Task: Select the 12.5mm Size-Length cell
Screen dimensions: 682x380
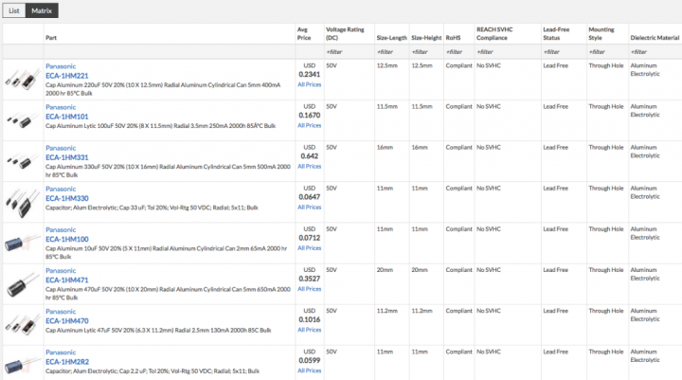Action: [x=387, y=65]
